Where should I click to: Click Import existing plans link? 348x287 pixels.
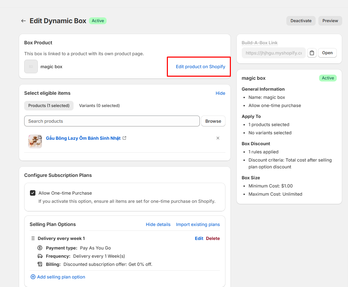pos(198,224)
